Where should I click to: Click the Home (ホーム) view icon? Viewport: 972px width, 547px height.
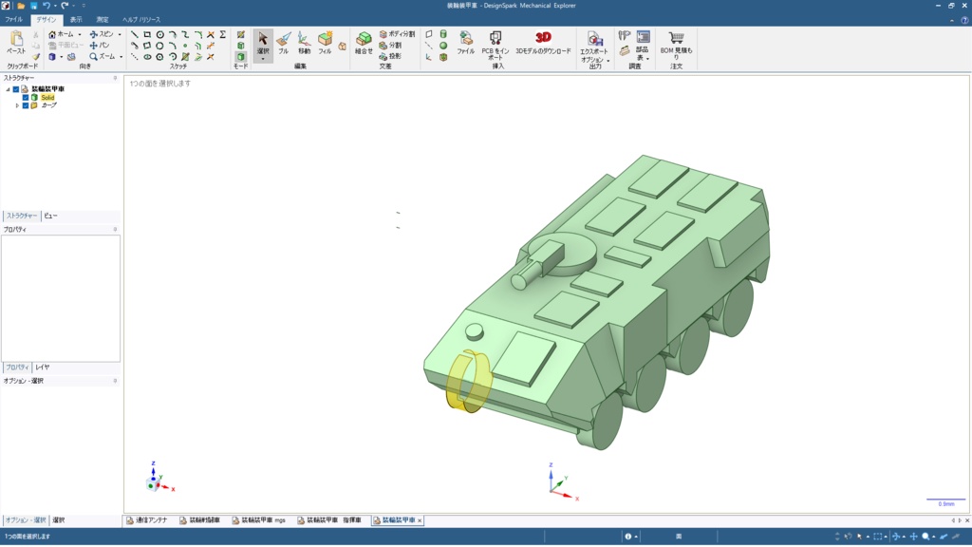pyautogui.click(x=52, y=35)
